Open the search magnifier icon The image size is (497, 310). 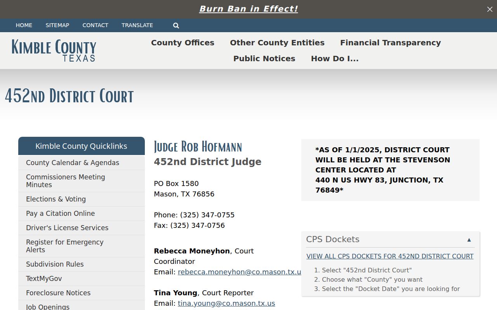tap(176, 26)
